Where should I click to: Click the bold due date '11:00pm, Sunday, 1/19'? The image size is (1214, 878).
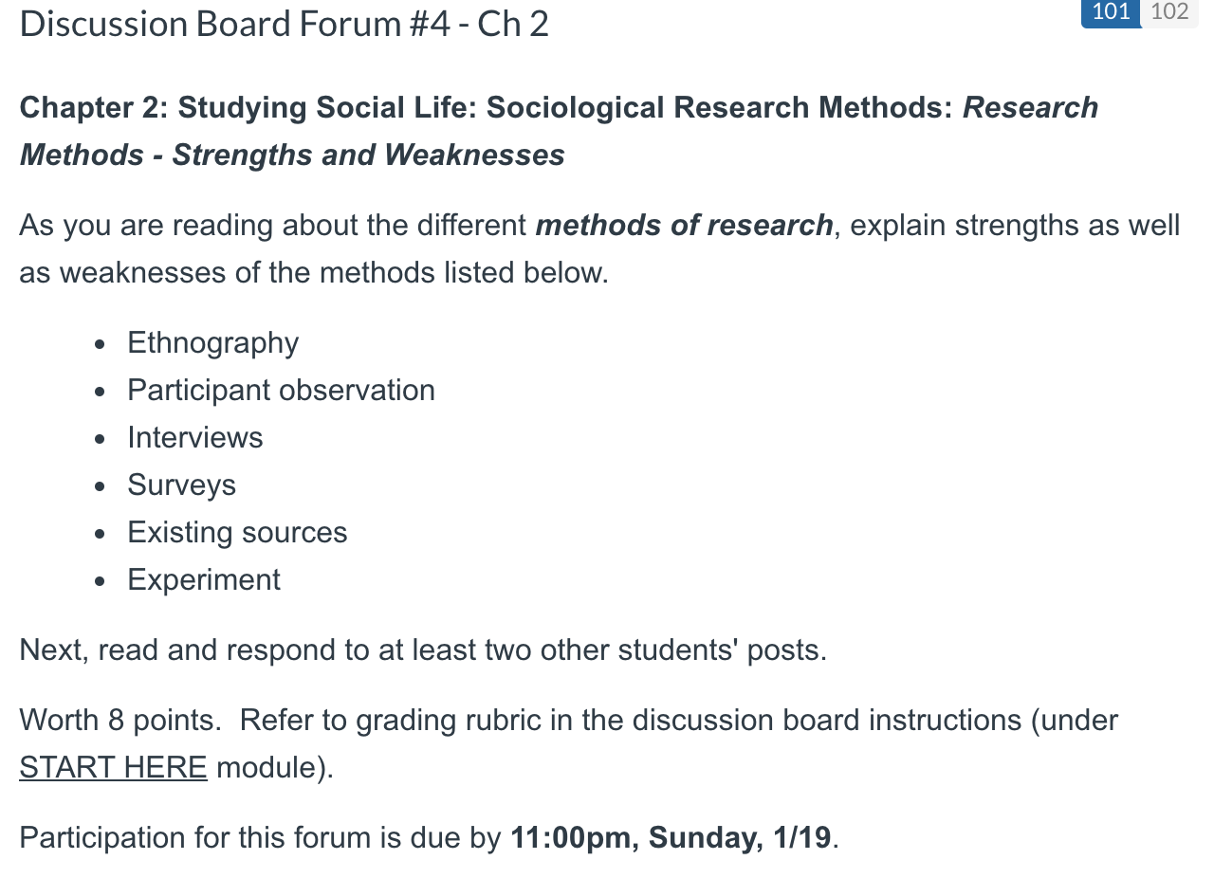(x=671, y=838)
